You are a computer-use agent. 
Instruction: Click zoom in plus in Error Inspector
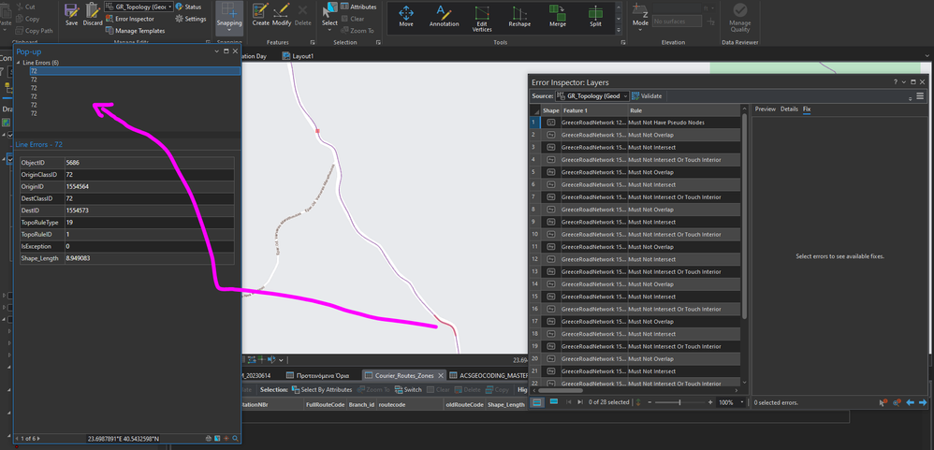click(x=710, y=402)
